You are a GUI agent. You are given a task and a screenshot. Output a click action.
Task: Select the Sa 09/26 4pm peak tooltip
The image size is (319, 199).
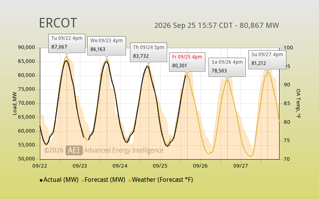[x=227, y=67]
